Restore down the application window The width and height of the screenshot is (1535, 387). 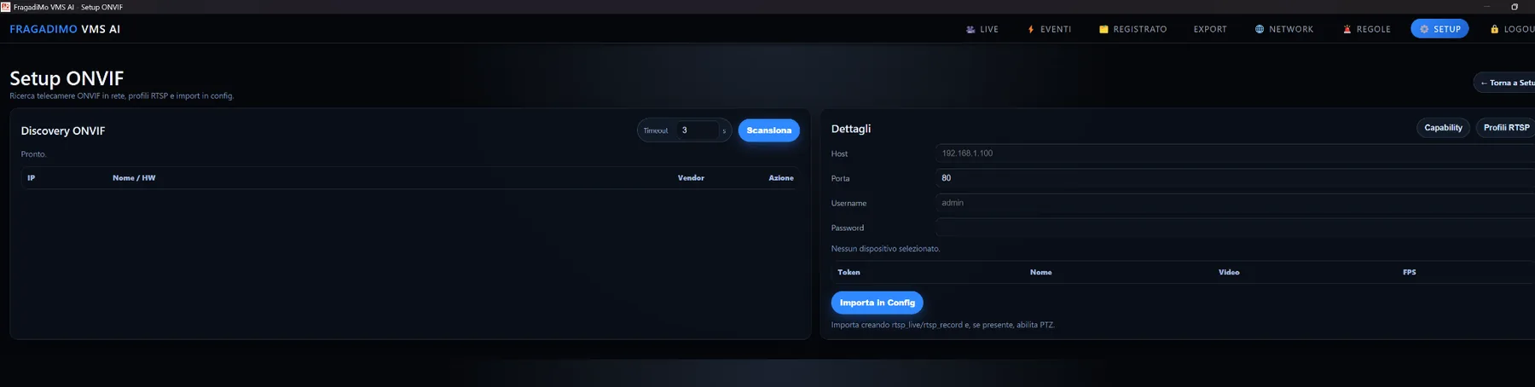pos(1515,7)
